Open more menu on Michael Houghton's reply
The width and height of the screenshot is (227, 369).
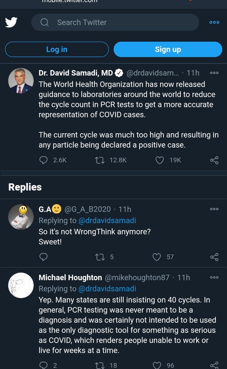(214, 277)
